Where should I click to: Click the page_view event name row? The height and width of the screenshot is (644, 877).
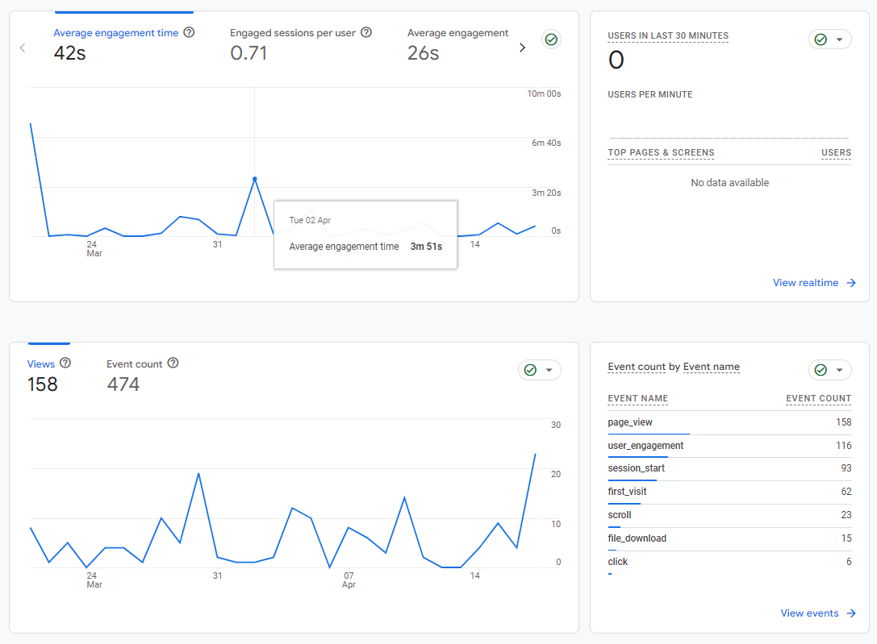729,423
